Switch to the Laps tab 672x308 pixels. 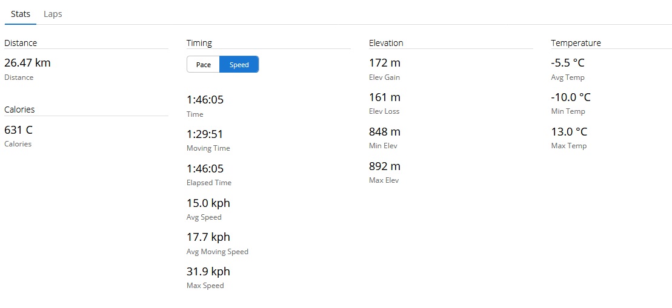(x=53, y=14)
